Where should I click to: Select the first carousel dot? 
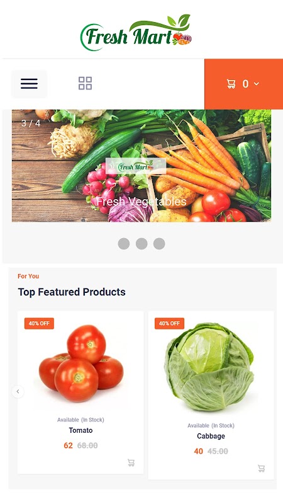coord(124,244)
